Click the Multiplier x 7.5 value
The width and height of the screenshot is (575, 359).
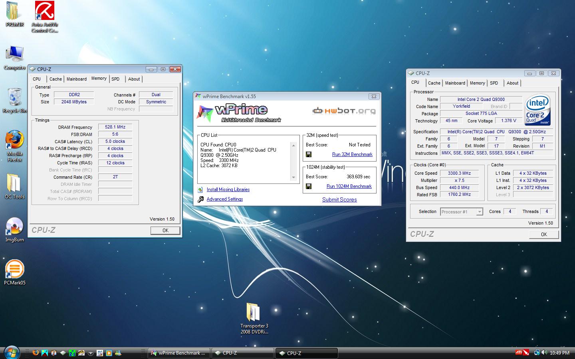coord(459,180)
